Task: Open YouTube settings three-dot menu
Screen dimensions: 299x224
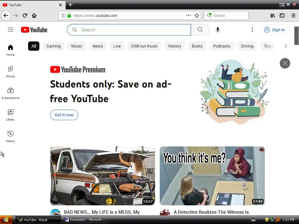Action: (252, 30)
